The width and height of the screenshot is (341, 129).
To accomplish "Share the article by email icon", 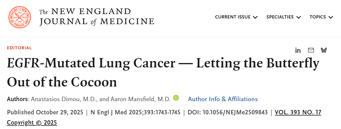I will point(311,50).
